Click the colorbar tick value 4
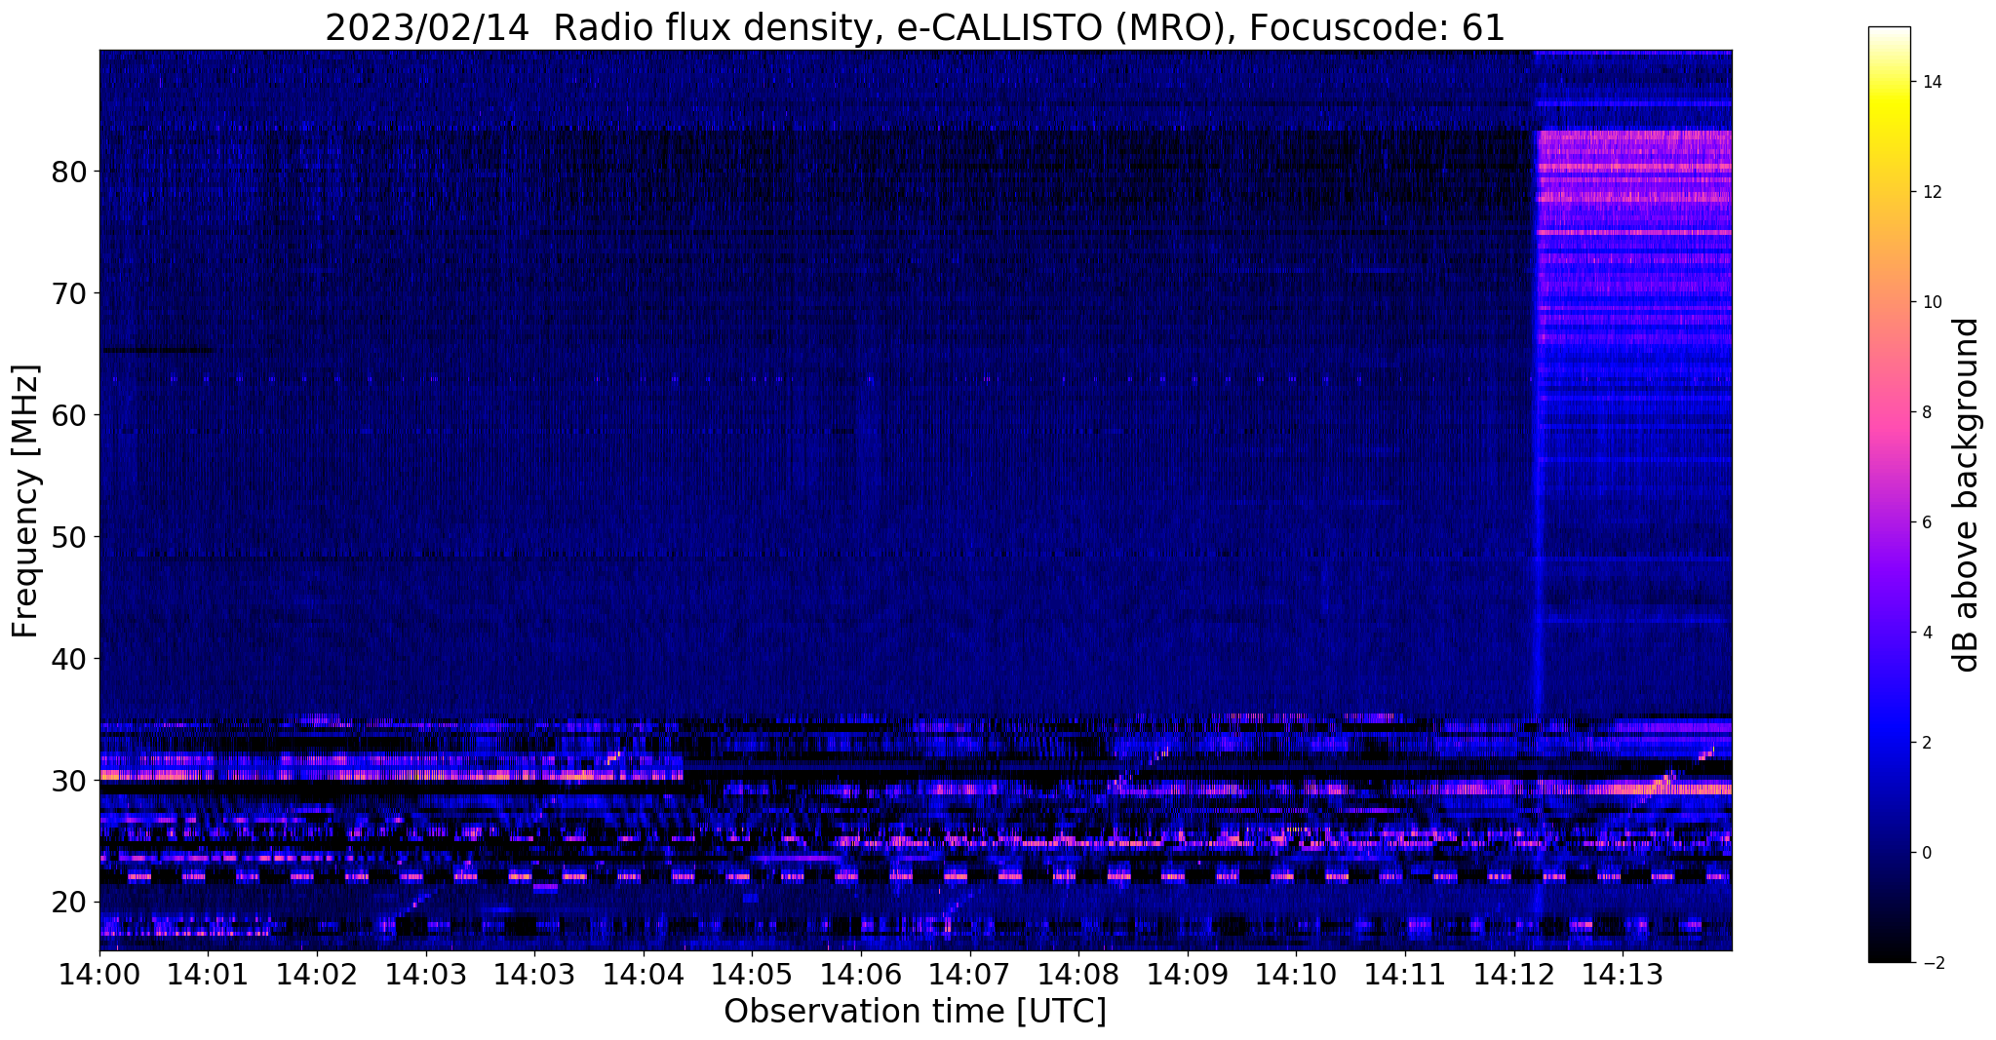Viewport: 1996px width, 1040px height. [1926, 633]
